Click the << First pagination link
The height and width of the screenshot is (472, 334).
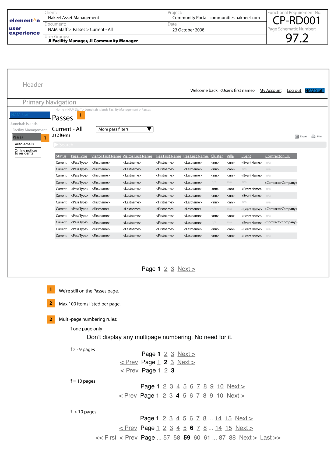(x=106, y=438)
